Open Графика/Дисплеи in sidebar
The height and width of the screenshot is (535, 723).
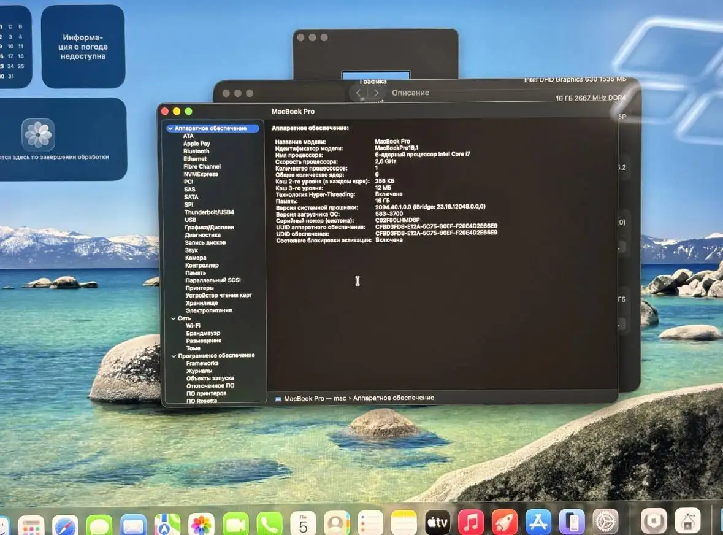[209, 228]
